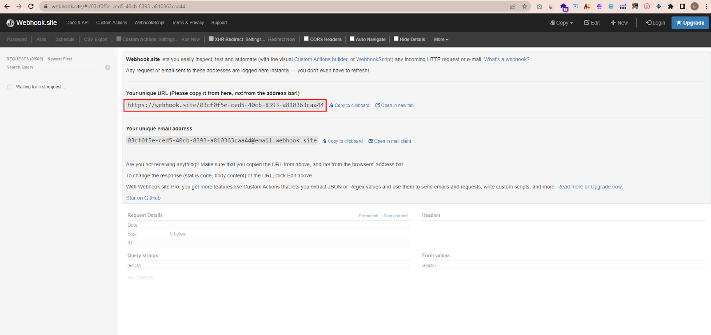Expand the More dropdown in toolbar

pos(441,40)
